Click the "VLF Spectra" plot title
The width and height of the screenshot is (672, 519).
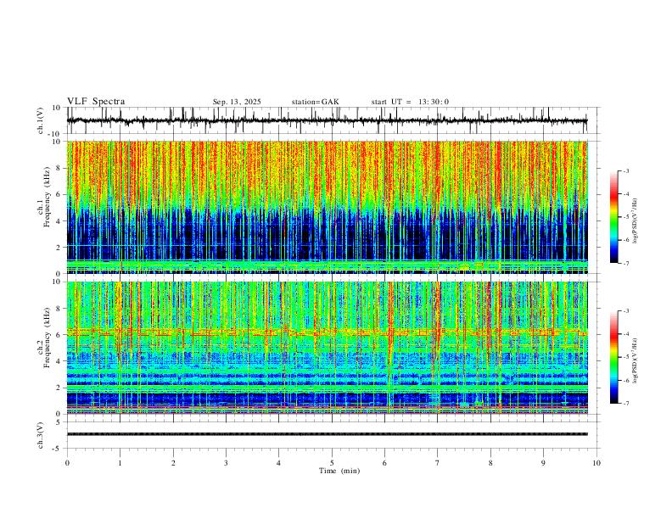96,102
